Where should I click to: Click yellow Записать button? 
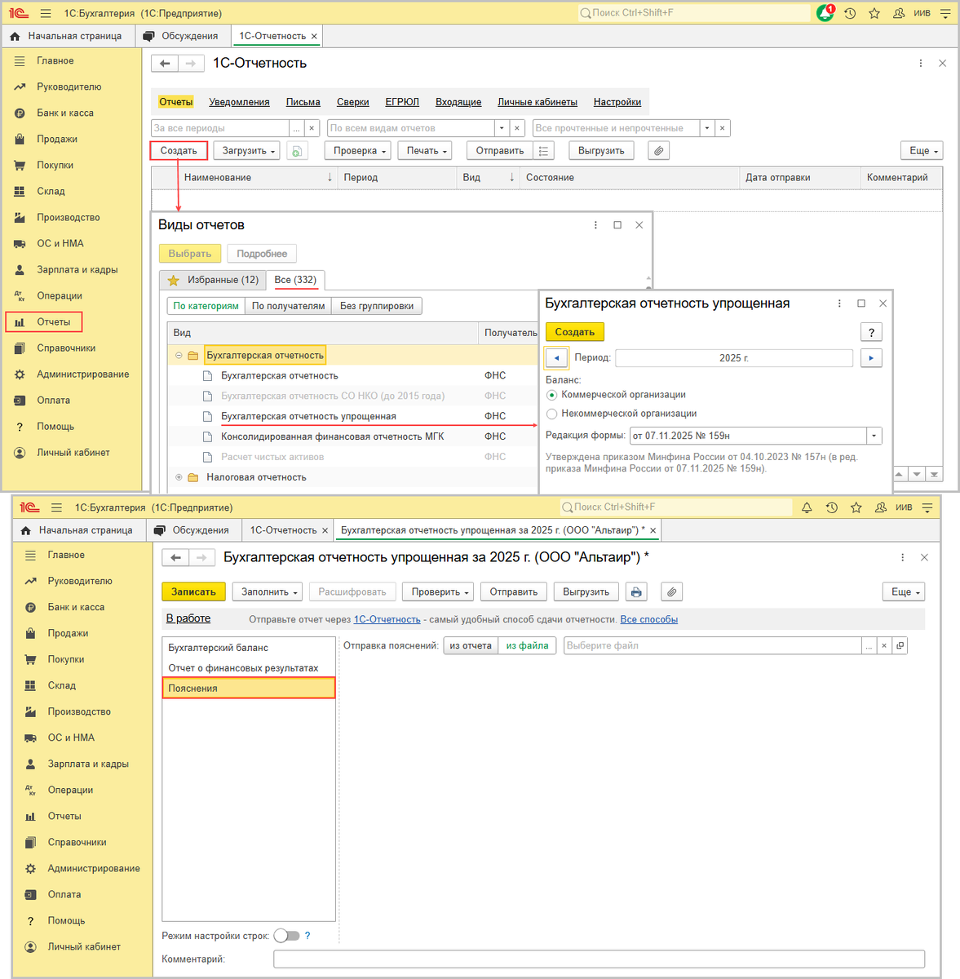193,592
